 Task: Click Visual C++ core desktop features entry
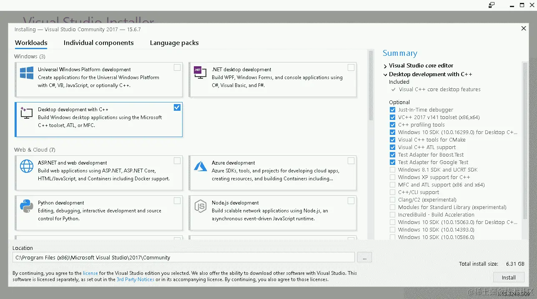pos(439,90)
